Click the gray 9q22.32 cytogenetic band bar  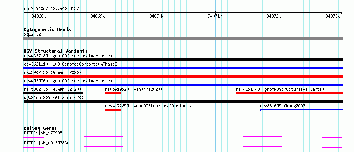pyautogui.click(x=183, y=39)
